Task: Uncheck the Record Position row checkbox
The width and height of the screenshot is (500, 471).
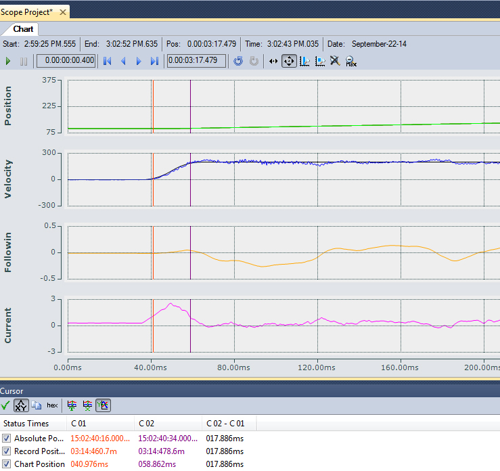Action: point(6,451)
